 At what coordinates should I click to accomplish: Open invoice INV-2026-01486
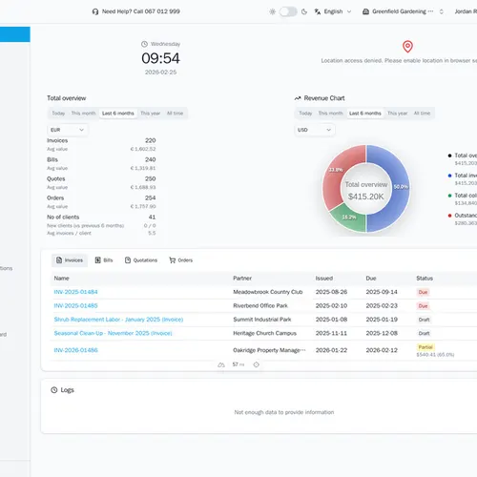pos(75,350)
